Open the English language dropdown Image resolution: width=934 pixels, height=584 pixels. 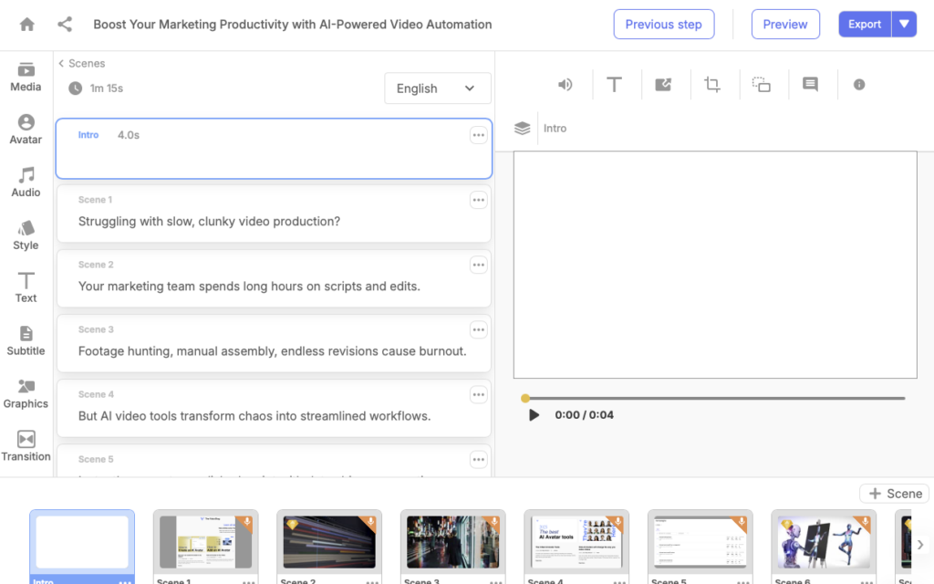pos(437,88)
